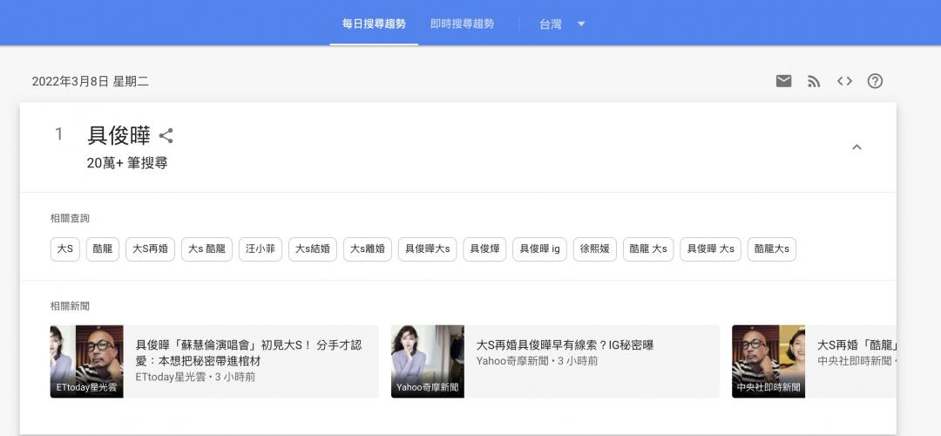Viewport: 941px width, 436px height.
Task: Switch to 即時搜尋趨勢 tab
Action: 462,24
